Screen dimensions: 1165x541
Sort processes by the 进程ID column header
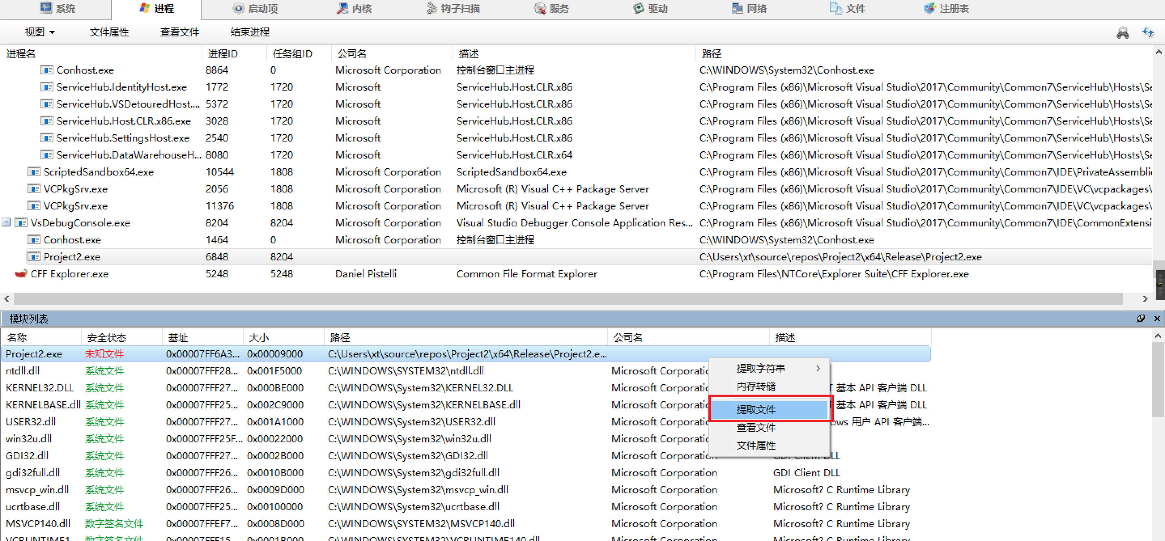pyautogui.click(x=234, y=54)
